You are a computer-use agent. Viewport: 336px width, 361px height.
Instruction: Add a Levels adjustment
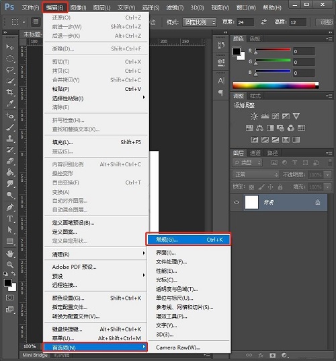pyautogui.click(x=265, y=117)
